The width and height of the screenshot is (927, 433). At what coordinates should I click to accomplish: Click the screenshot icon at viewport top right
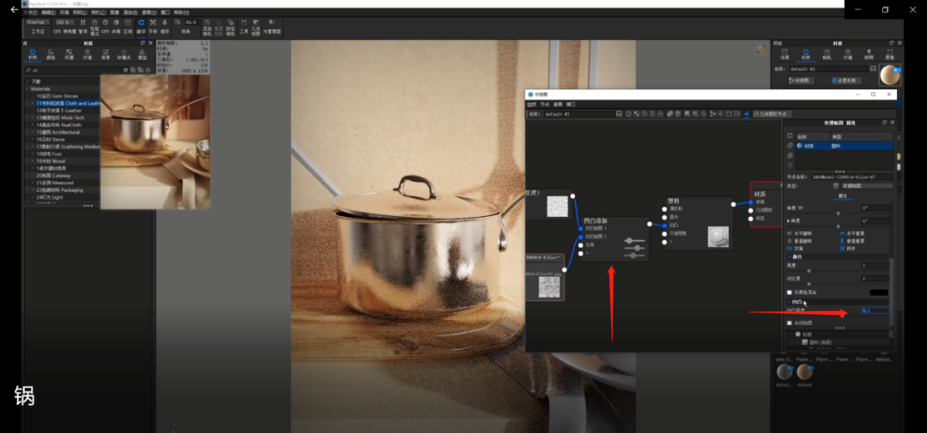(760, 48)
